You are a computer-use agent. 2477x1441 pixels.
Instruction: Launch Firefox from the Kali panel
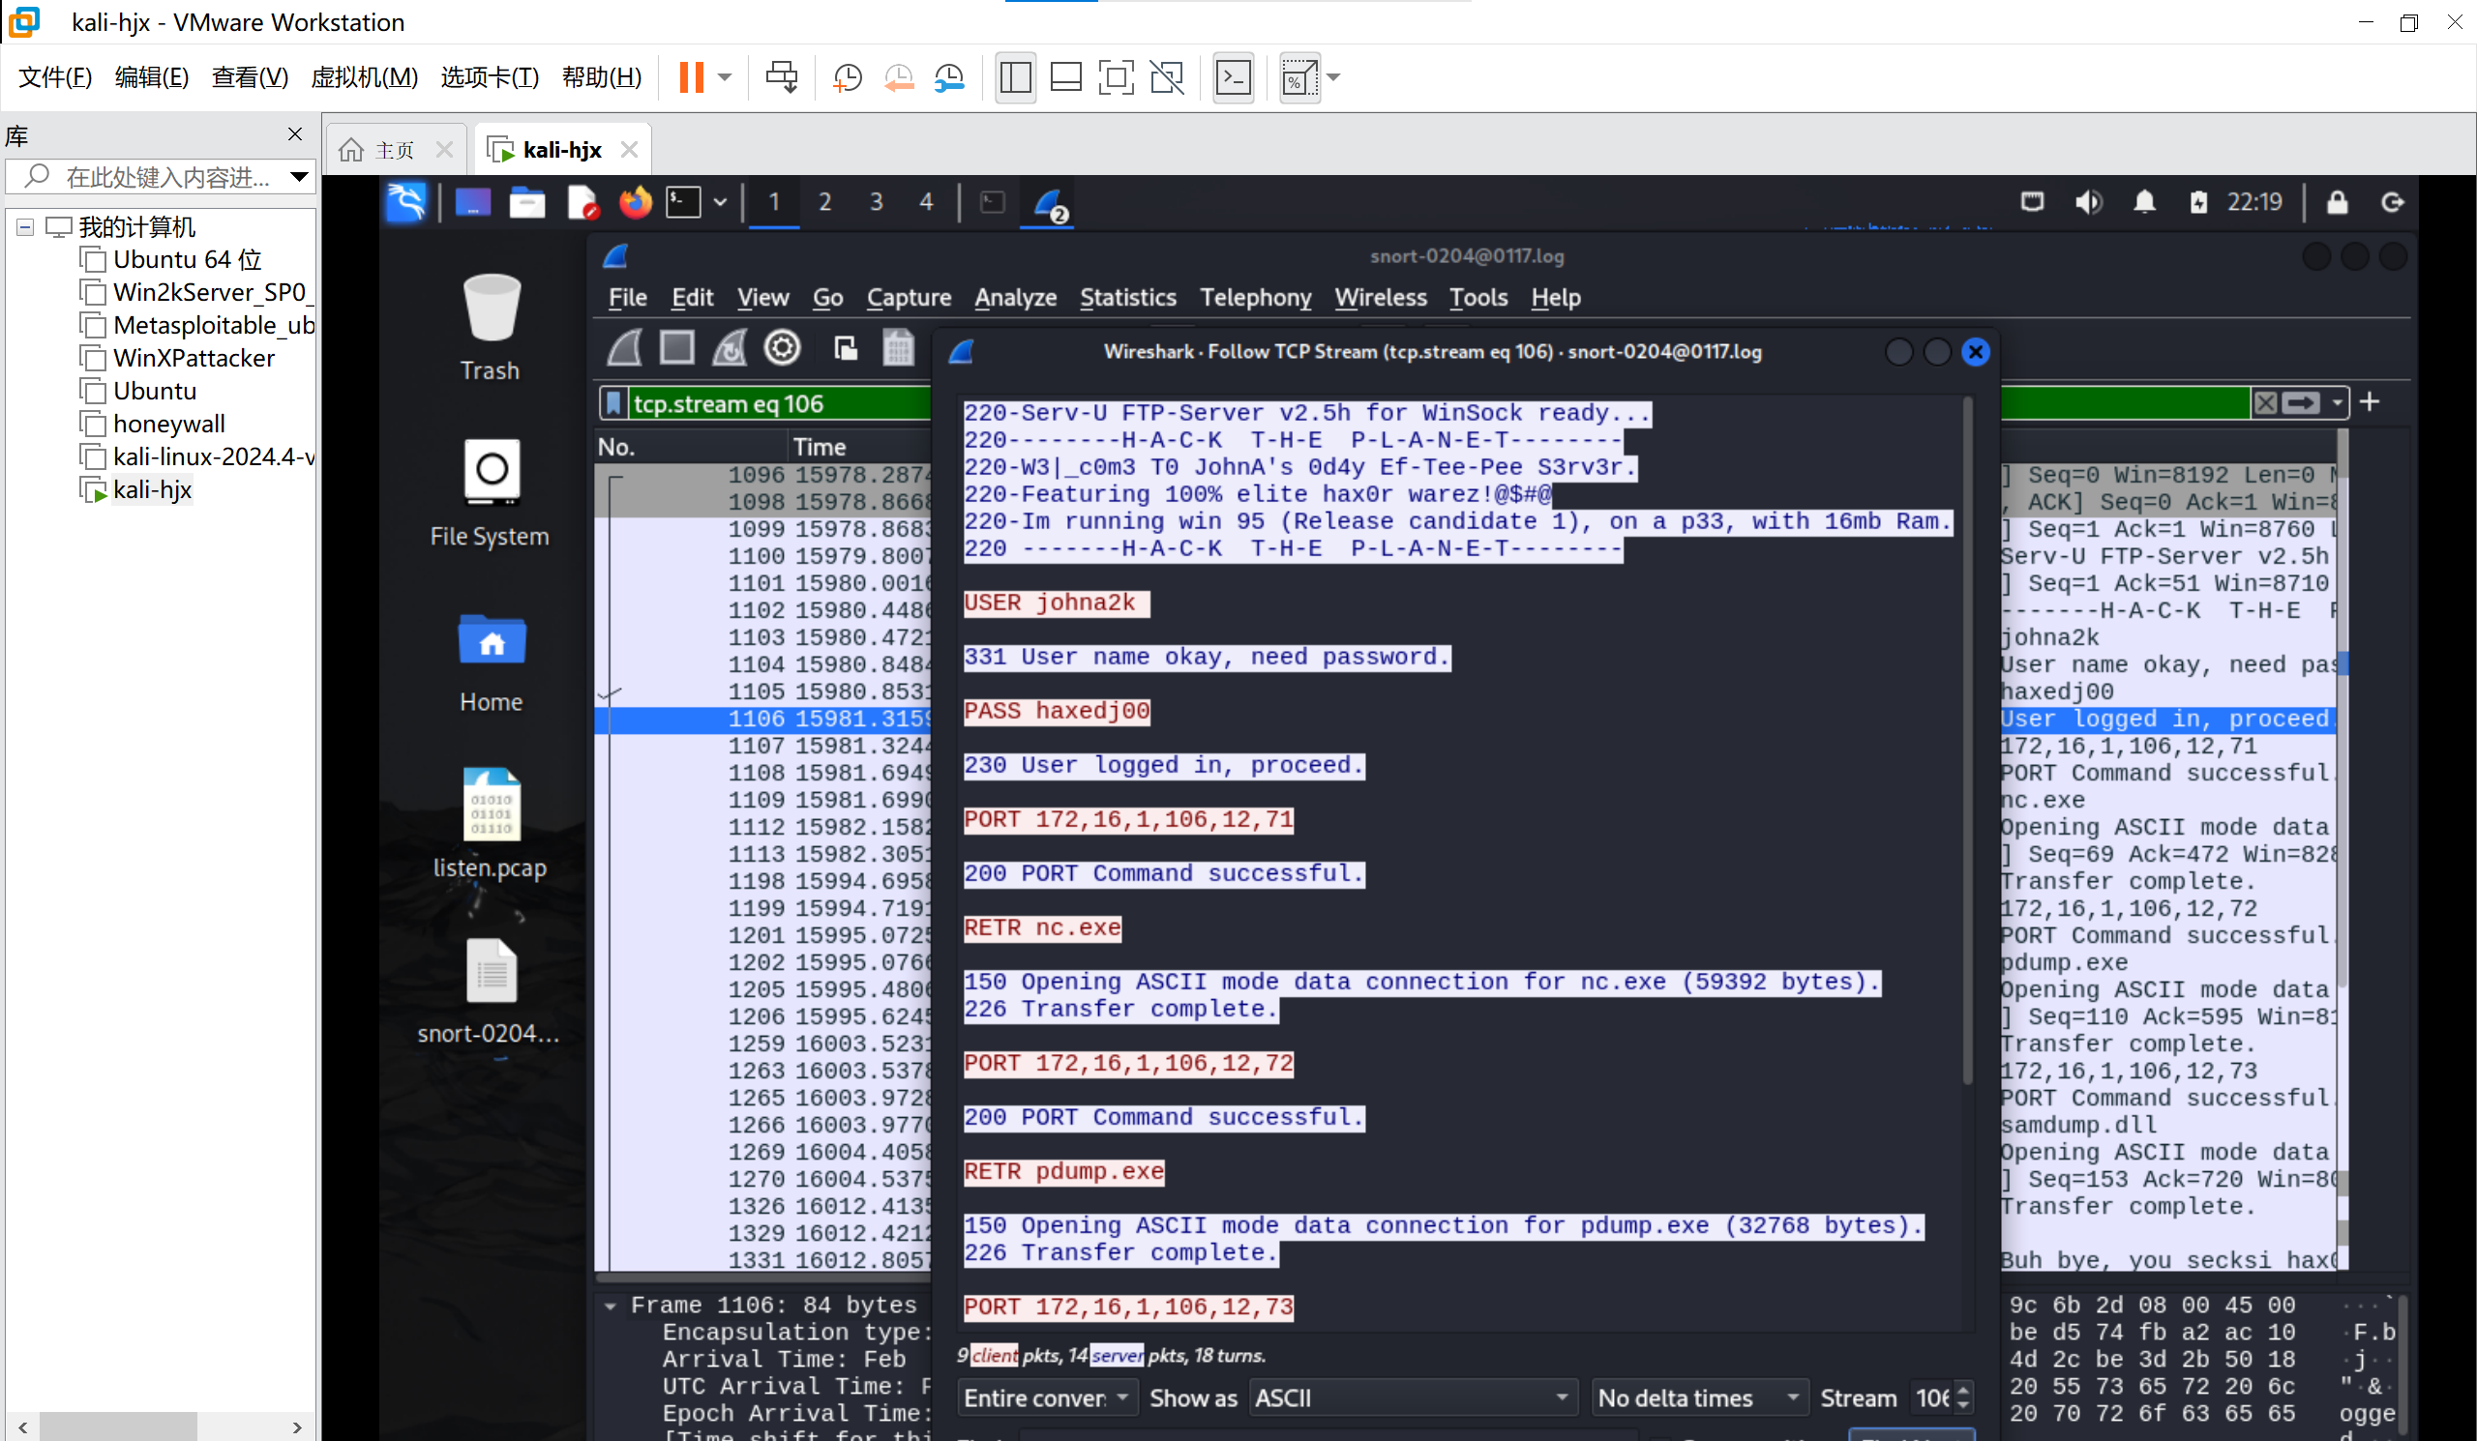pos(635,203)
